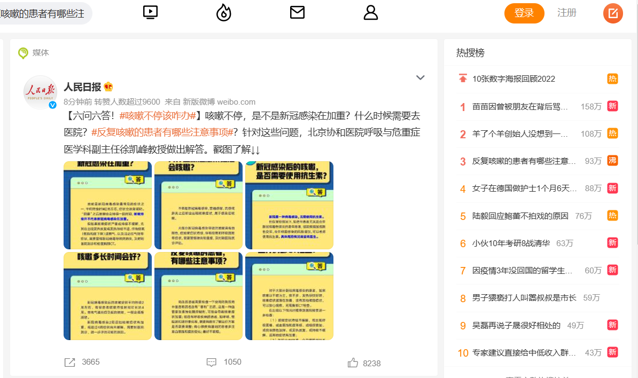Screen dimensions: 638x378
Task: Open hot search 陆毅回应鲍蕾不拍戏的原因
Action: [x=520, y=216]
